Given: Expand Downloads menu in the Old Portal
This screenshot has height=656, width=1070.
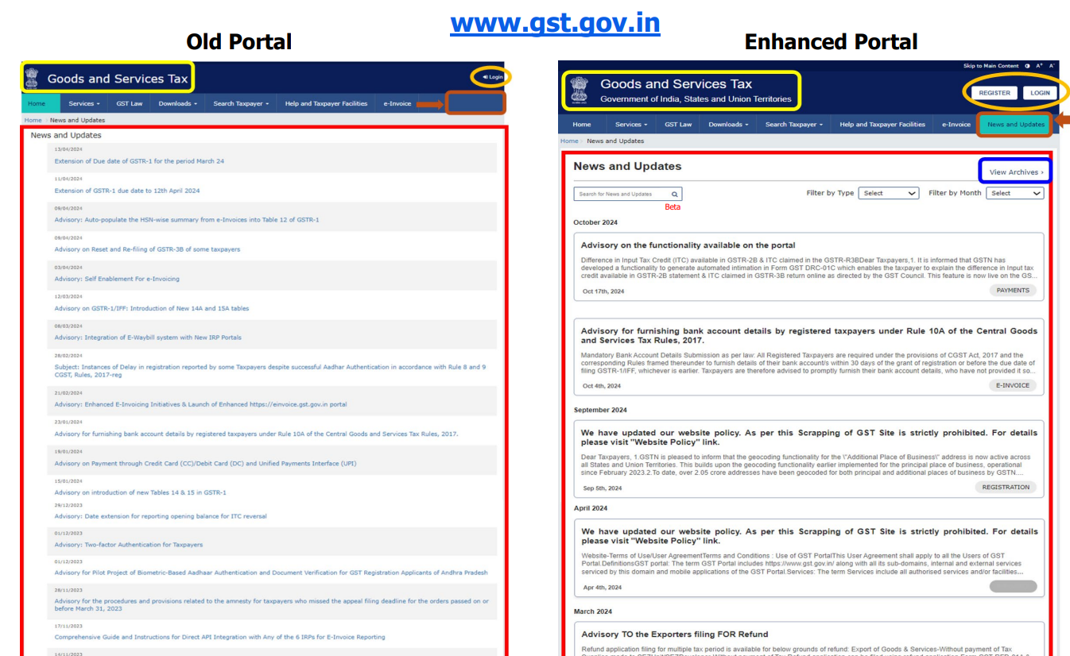Looking at the screenshot, I should click(177, 103).
